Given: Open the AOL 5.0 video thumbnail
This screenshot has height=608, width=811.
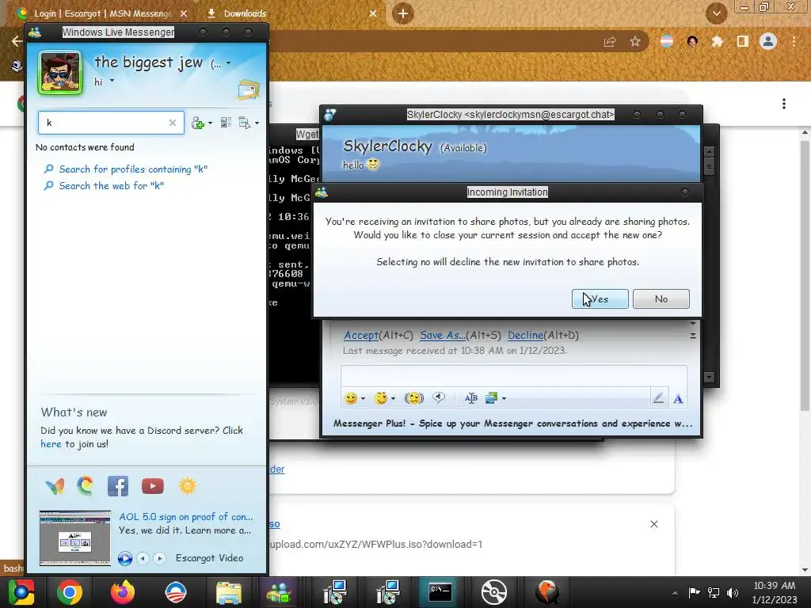Looking at the screenshot, I should 75,538.
